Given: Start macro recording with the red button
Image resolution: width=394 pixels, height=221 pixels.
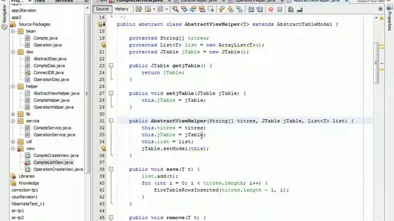Looking at the screenshot, I should pos(271,10).
